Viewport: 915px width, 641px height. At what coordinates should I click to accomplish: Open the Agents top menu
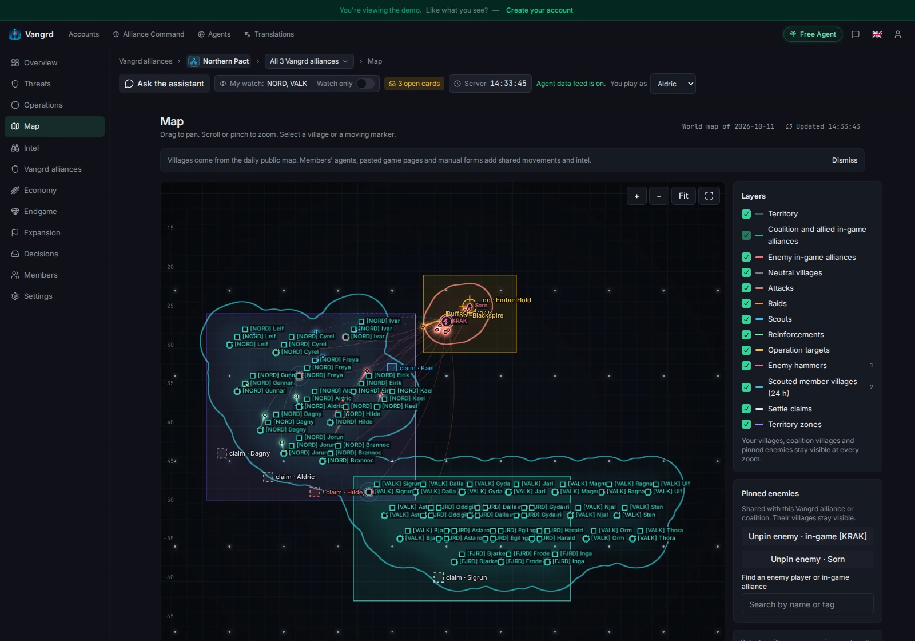[214, 34]
